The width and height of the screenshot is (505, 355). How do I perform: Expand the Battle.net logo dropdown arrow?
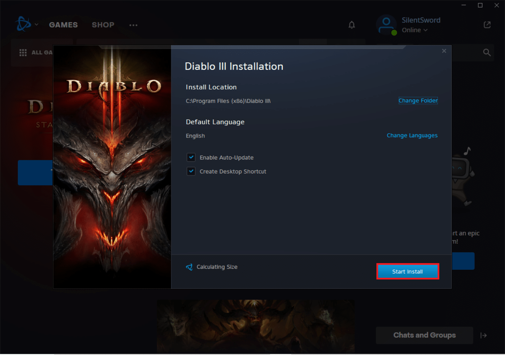[36, 24]
